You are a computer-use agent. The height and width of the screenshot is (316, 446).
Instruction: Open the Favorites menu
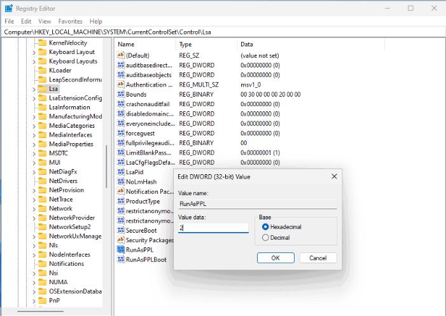[x=71, y=21]
